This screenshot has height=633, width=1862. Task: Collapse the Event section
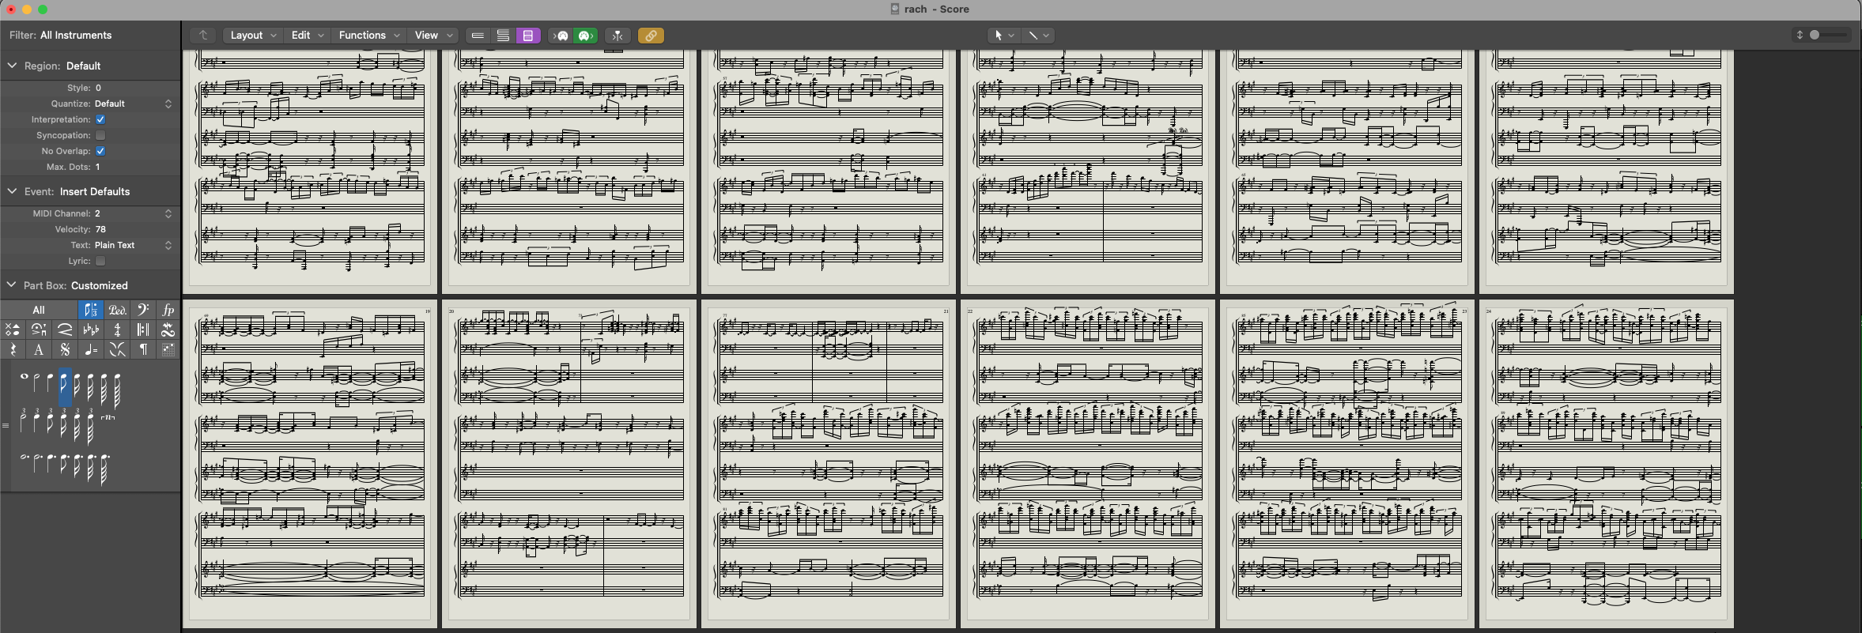pyautogui.click(x=12, y=191)
